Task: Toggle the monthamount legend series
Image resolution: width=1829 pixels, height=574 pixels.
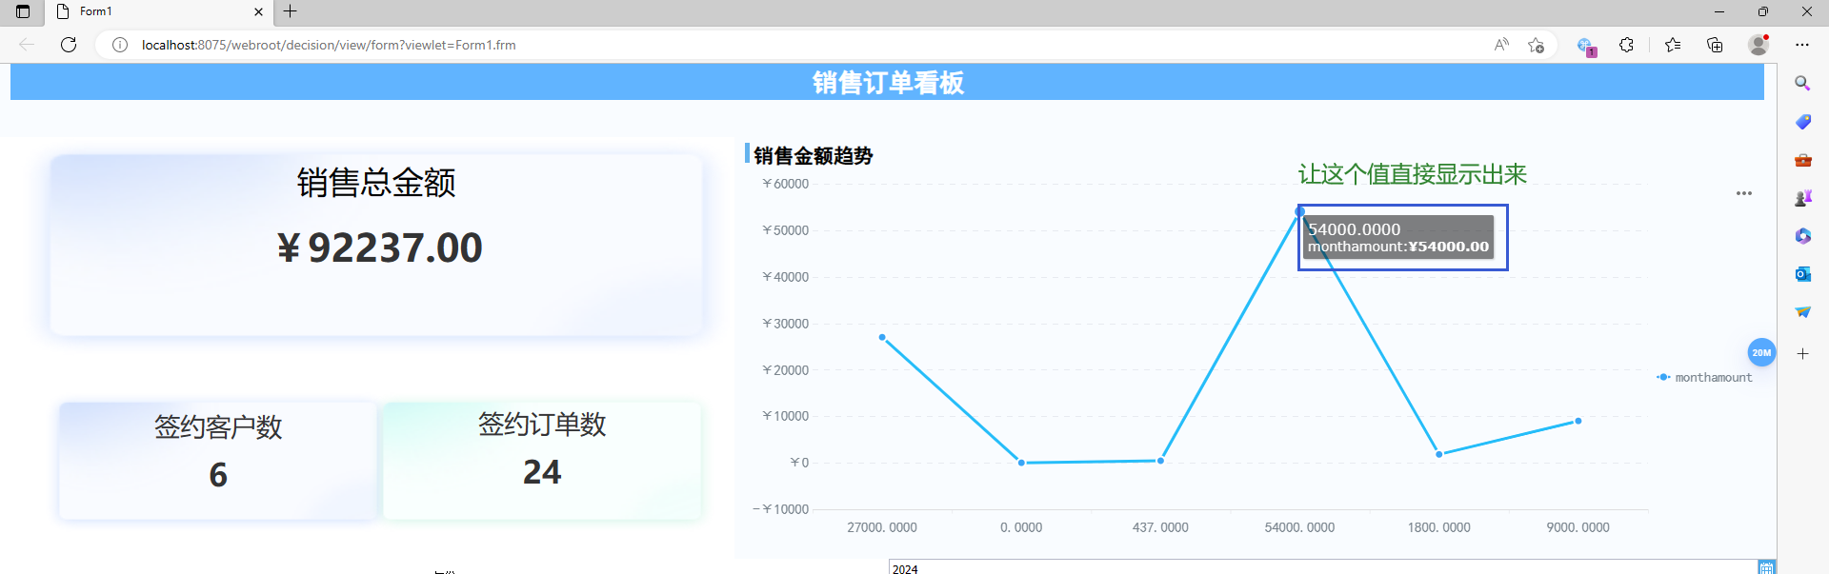Action: [1705, 378]
